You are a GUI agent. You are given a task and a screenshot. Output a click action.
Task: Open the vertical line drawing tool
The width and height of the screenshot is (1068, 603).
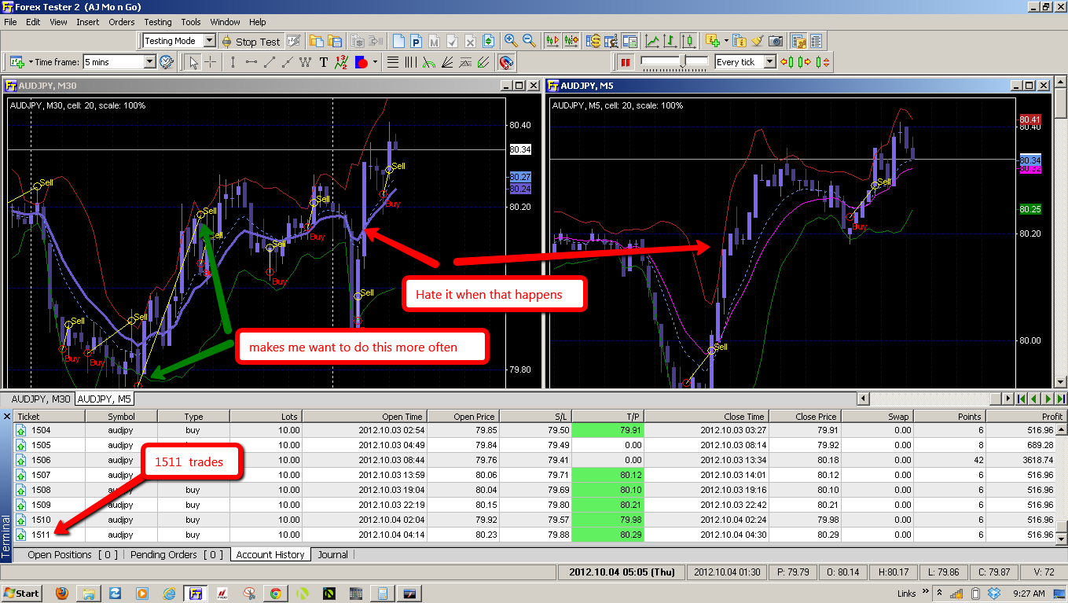[233, 61]
